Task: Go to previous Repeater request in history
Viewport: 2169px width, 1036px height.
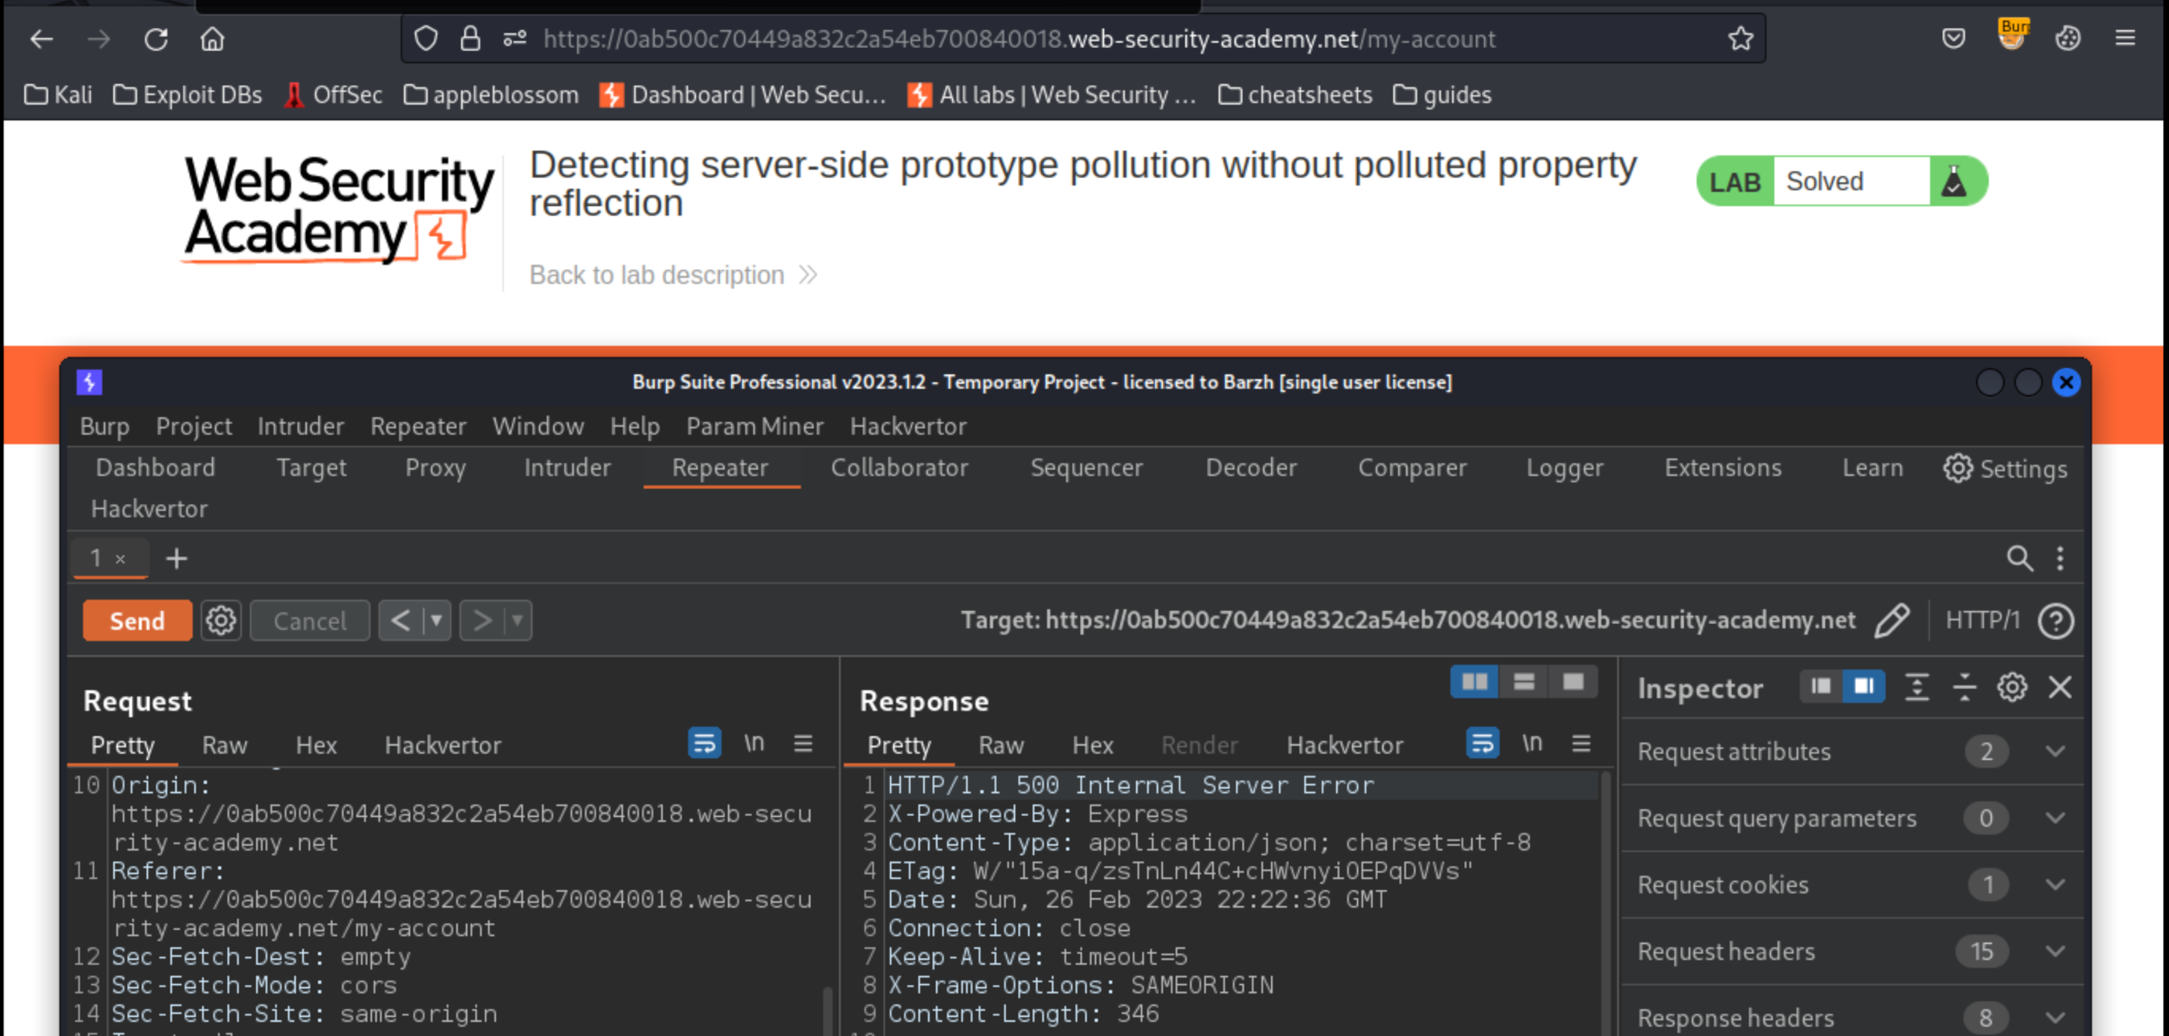Action: pyautogui.click(x=400, y=621)
